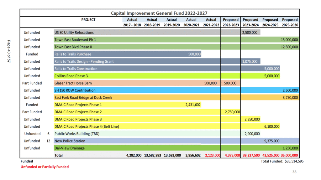Click 5,000,000 in Collins Road Phase 3 row
The height and width of the screenshot is (180, 321).
272,76
